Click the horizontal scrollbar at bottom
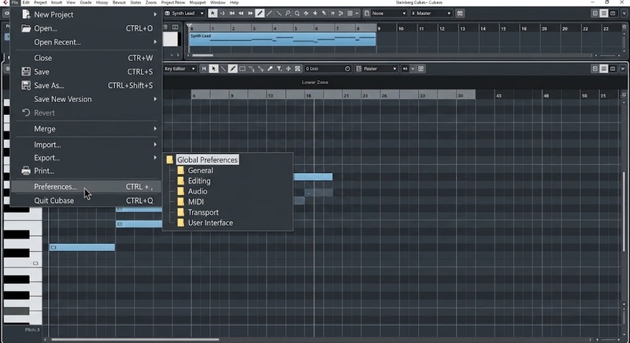The image size is (630, 343). [x=135, y=340]
